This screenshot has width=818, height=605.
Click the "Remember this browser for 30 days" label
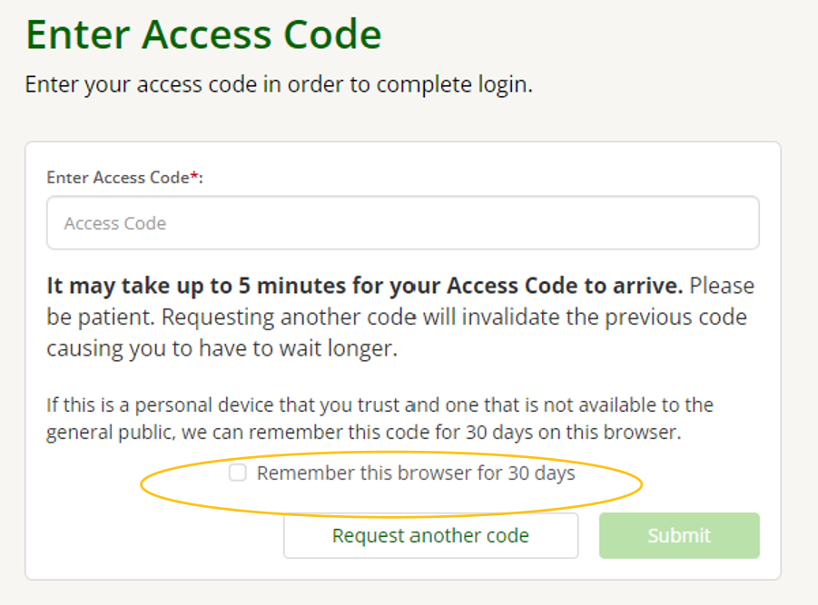pos(416,473)
